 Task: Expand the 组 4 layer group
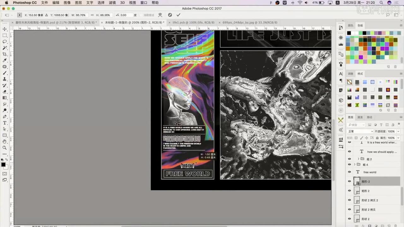355,165
